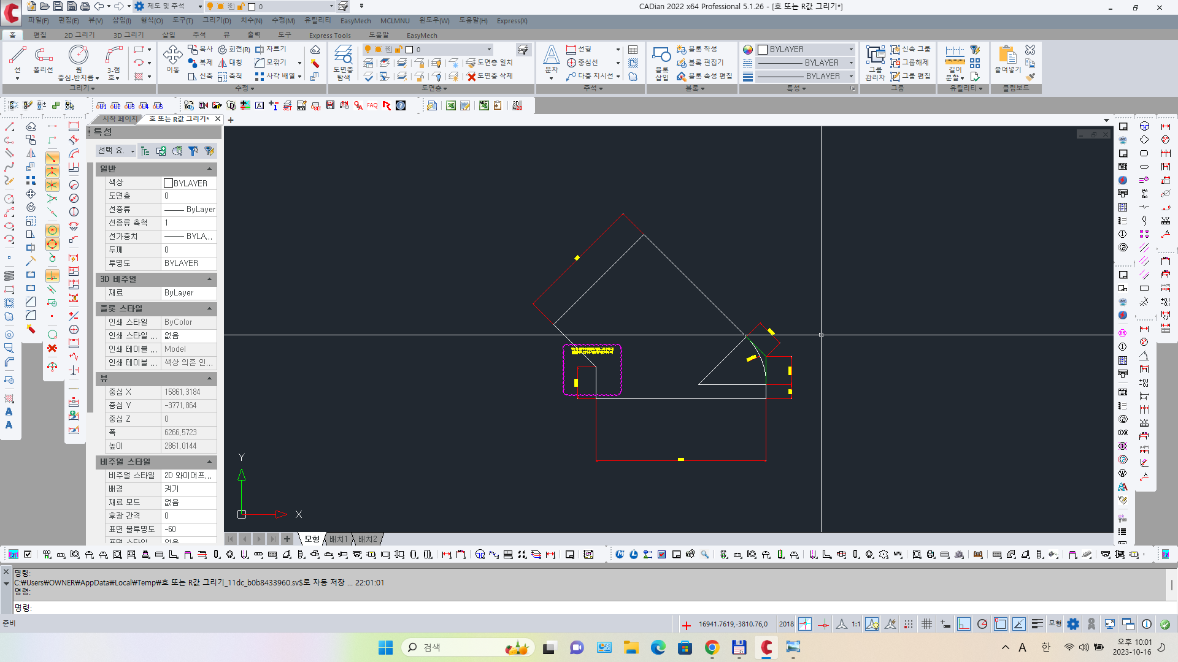Open 그룹 관리자 group manager
The height and width of the screenshot is (662, 1178).
pyautogui.click(x=875, y=63)
